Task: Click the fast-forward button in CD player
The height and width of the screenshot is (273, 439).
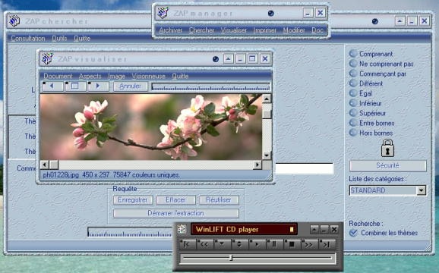Action: coord(309,244)
